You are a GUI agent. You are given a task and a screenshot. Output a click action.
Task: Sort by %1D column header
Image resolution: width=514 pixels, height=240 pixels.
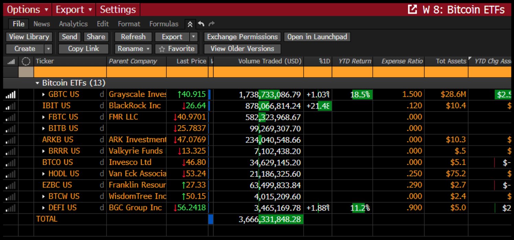coord(318,61)
